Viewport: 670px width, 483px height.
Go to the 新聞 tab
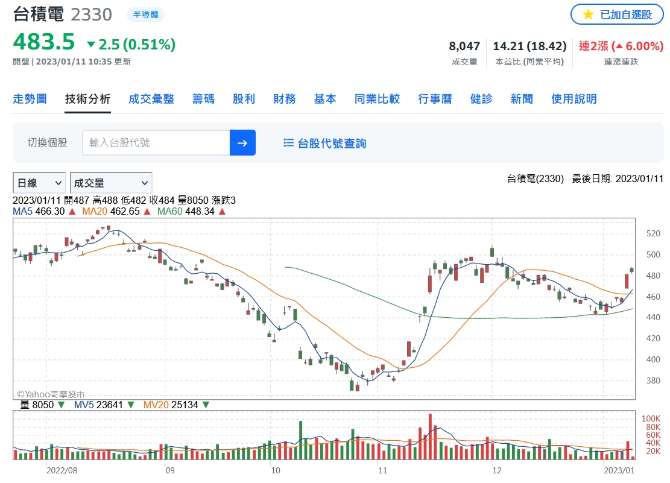[x=522, y=99]
